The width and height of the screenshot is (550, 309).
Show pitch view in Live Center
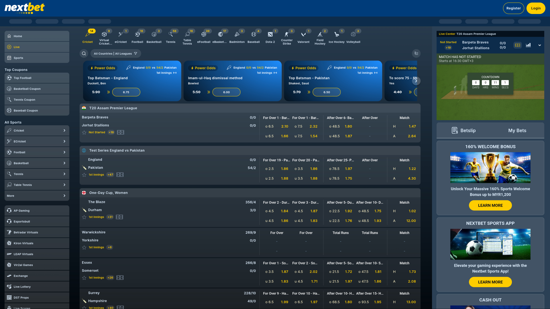(x=518, y=45)
